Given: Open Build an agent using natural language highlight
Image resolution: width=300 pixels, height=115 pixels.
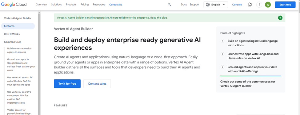Looking at the screenshot, I should 253,43.
